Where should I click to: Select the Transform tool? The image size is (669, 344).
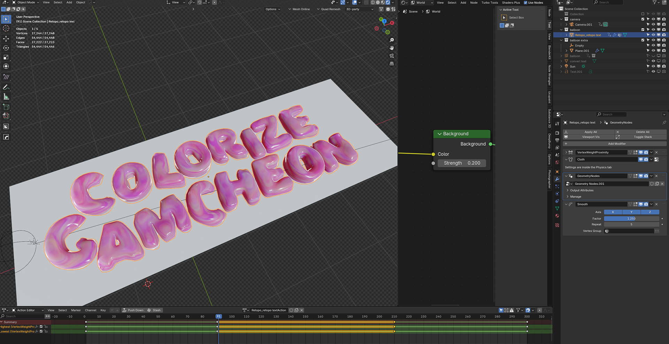[6, 66]
